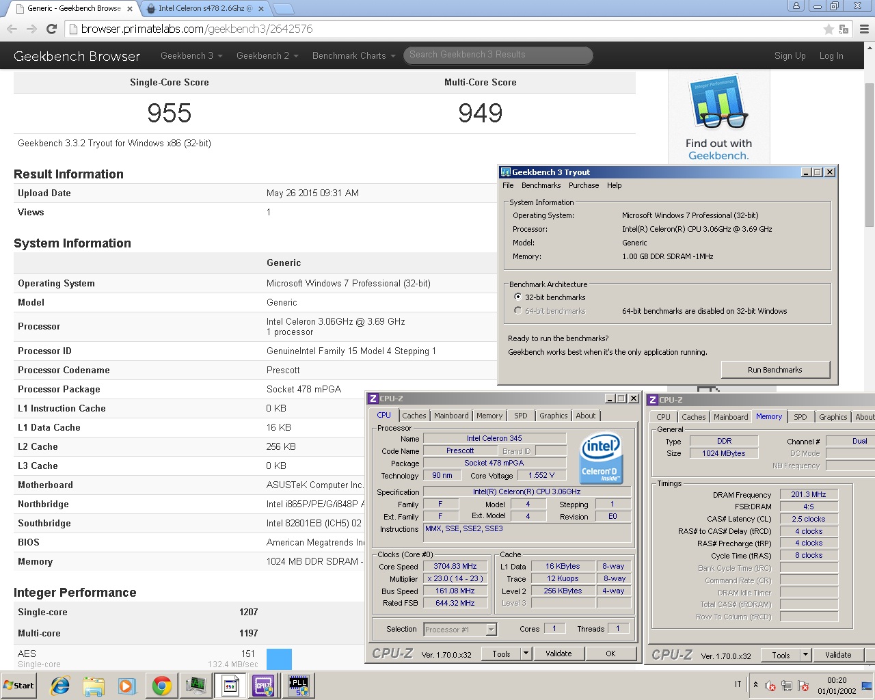Select the 32-bit benchmarks radio button
Viewport: 875px width, 700px height.
click(517, 297)
